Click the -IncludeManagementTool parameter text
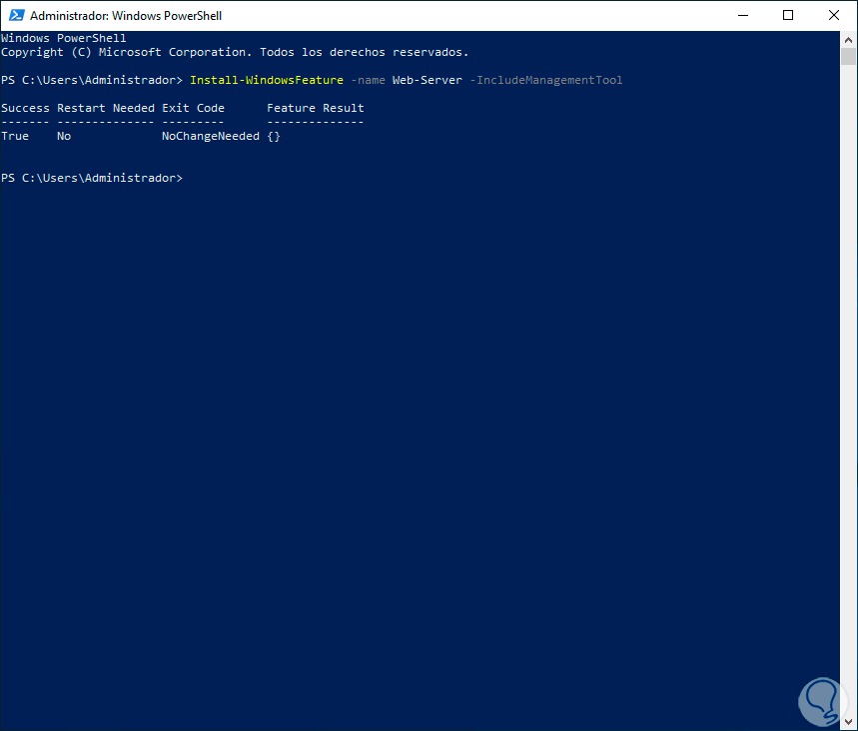The width and height of the screenshot is (858, 731). pos(546,80)
